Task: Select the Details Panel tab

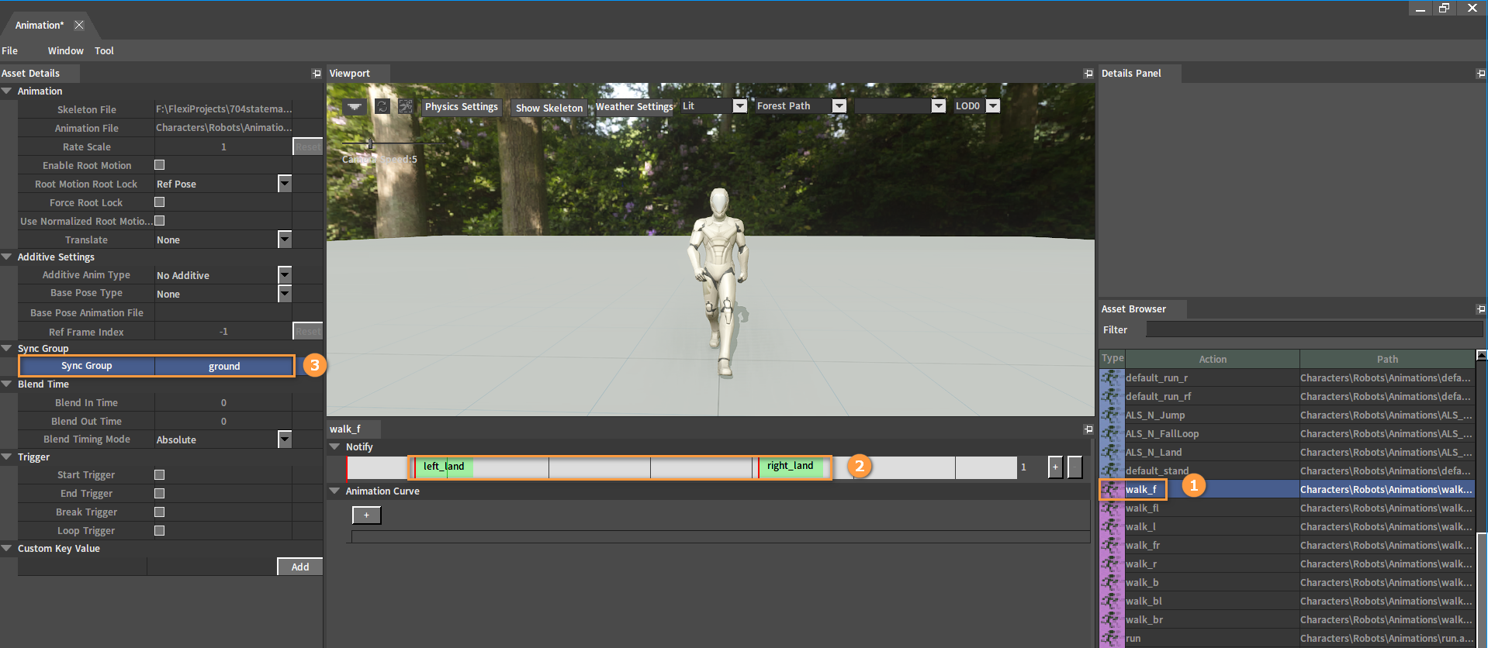Action: pyautogui.click(x=1131, y=74)
